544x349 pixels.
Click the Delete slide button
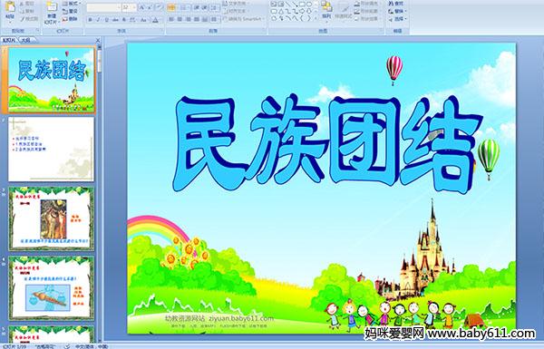point(71,19)
